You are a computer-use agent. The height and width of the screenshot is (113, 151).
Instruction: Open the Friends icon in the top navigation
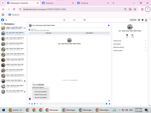click(74, 20)
